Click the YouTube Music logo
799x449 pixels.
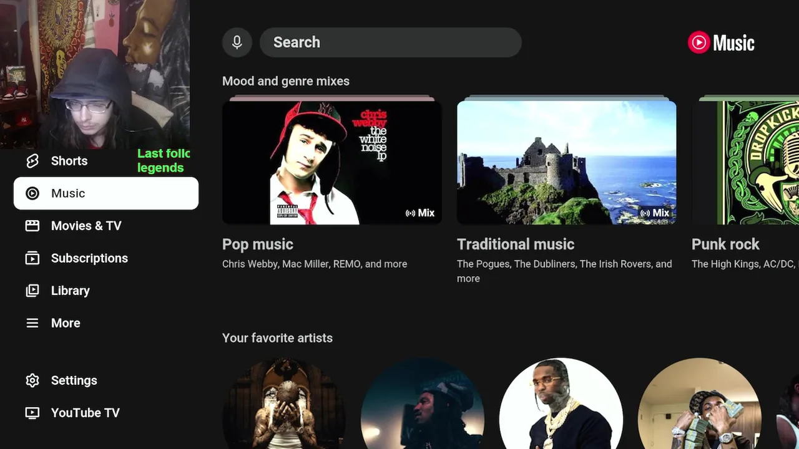721,42
